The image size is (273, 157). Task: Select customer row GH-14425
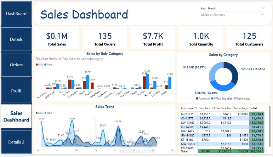(222, 131)
